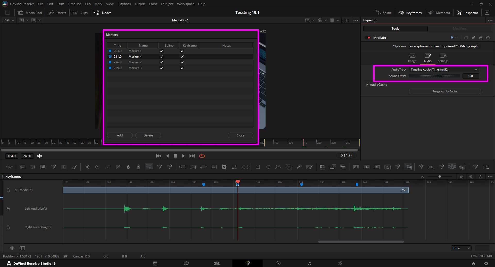Select the Paint brush tool
This screenshot has width=495, height=267.
[74, 167]
